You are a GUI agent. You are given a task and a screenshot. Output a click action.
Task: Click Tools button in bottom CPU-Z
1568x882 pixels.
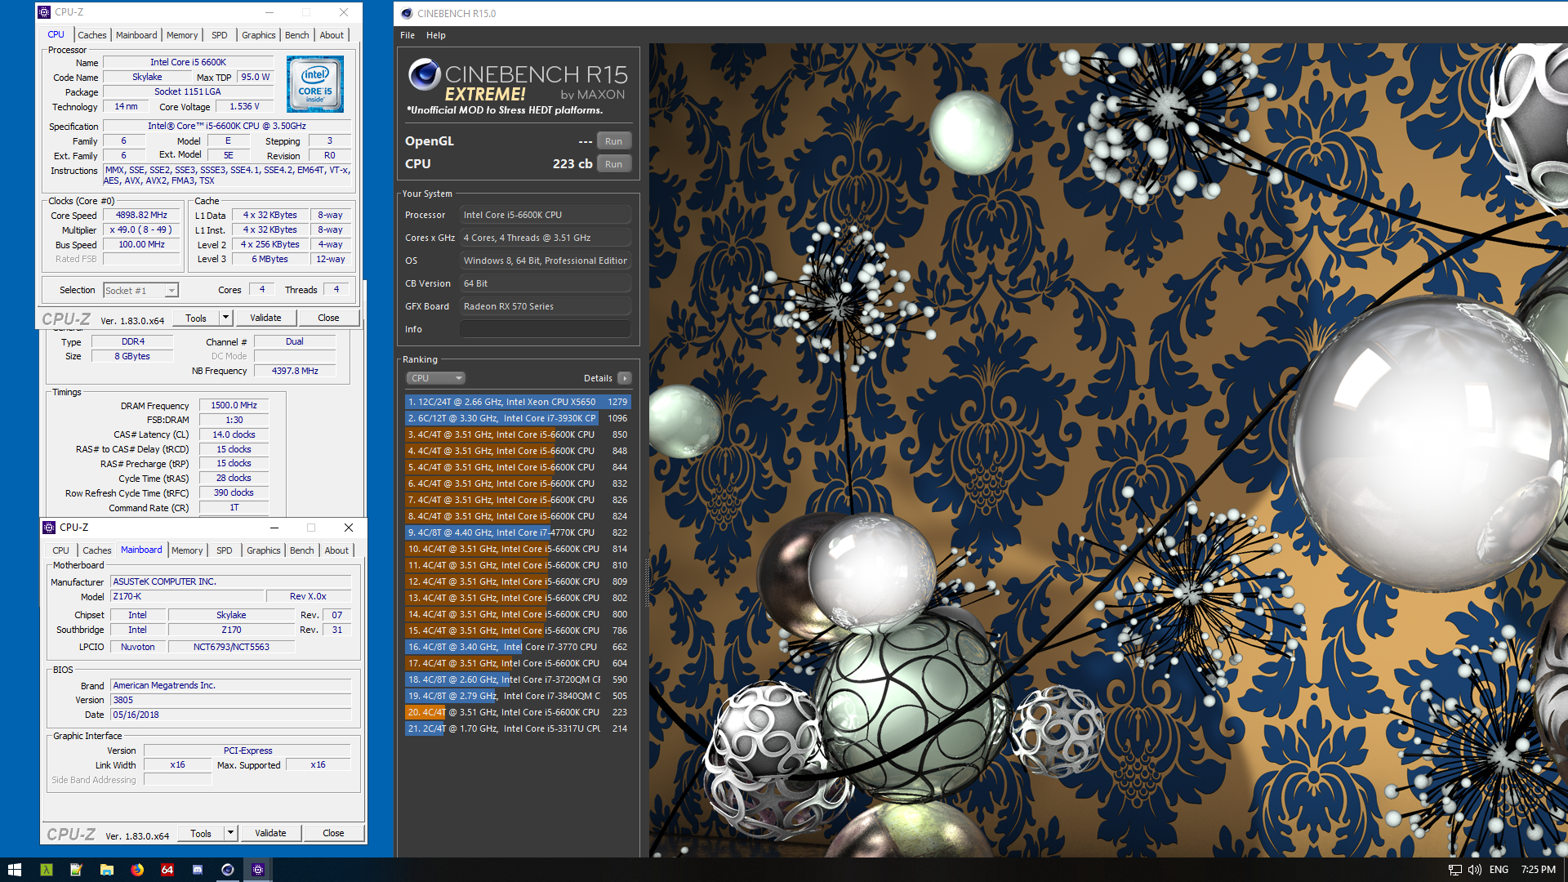[201, 833]
